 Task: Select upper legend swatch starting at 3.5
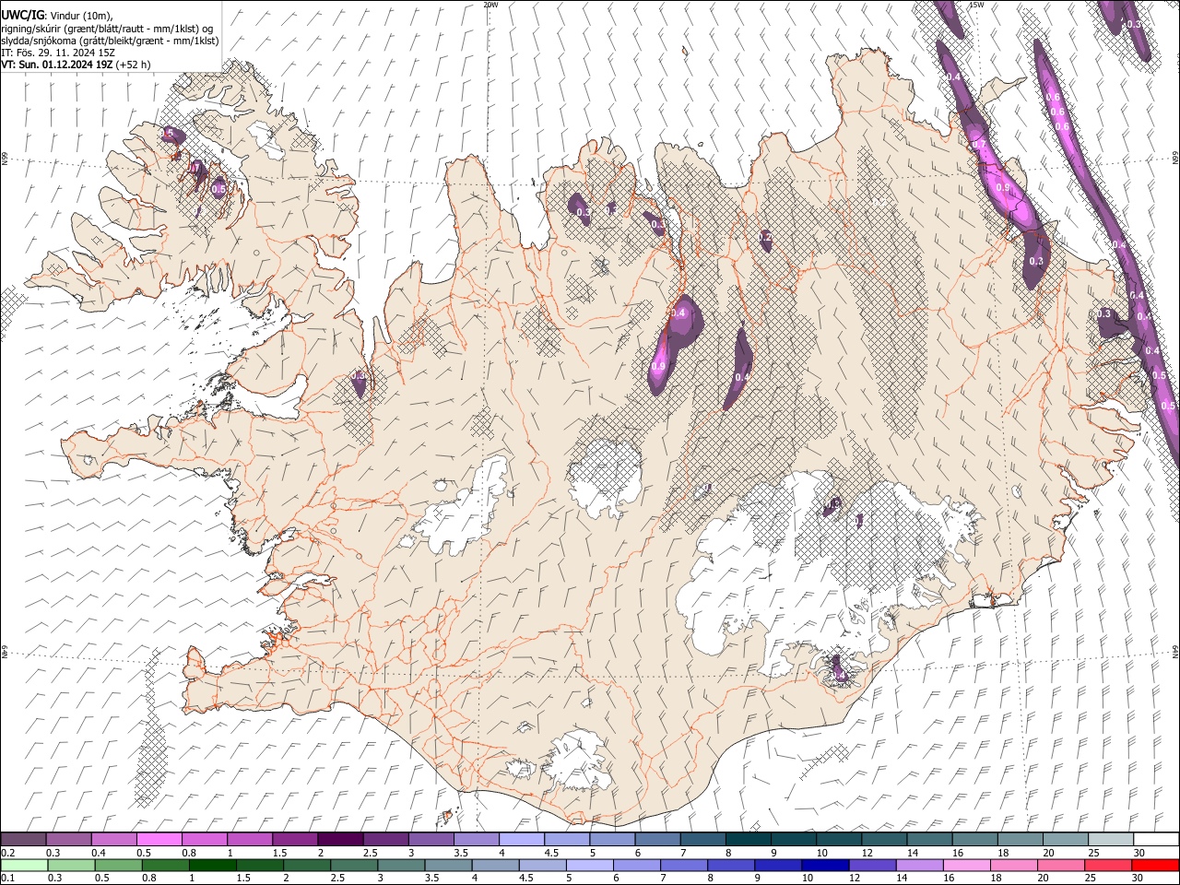pyautogui.click(x=476, y=839)
